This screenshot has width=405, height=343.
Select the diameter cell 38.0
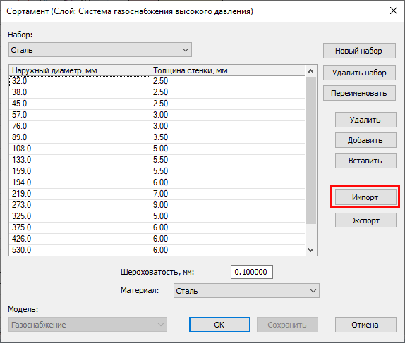(80, 92)
